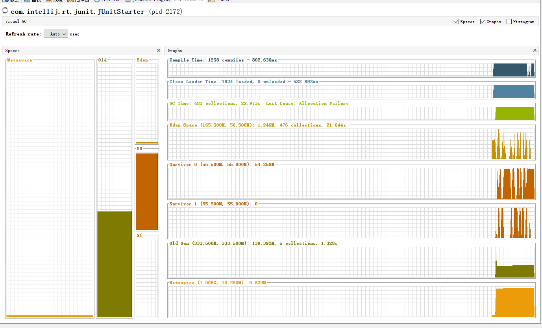Click the 'Old Gen (333.500M, 333.500M)' label
Screen dimensions: 542x328
[x=253, y=243]
